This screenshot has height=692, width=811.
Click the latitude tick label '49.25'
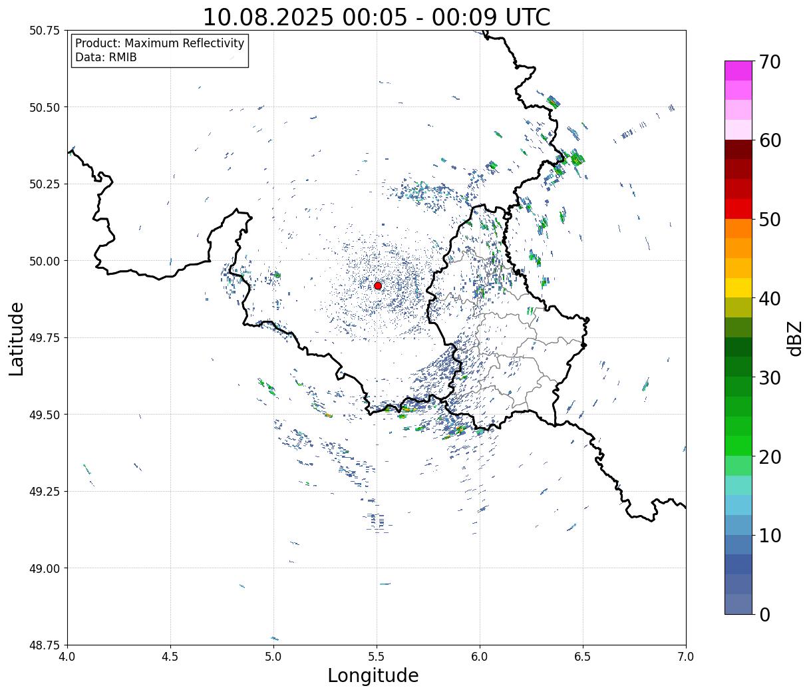point(45,492)
